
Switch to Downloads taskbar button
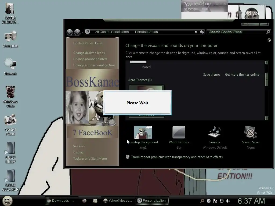click(61, 201)
